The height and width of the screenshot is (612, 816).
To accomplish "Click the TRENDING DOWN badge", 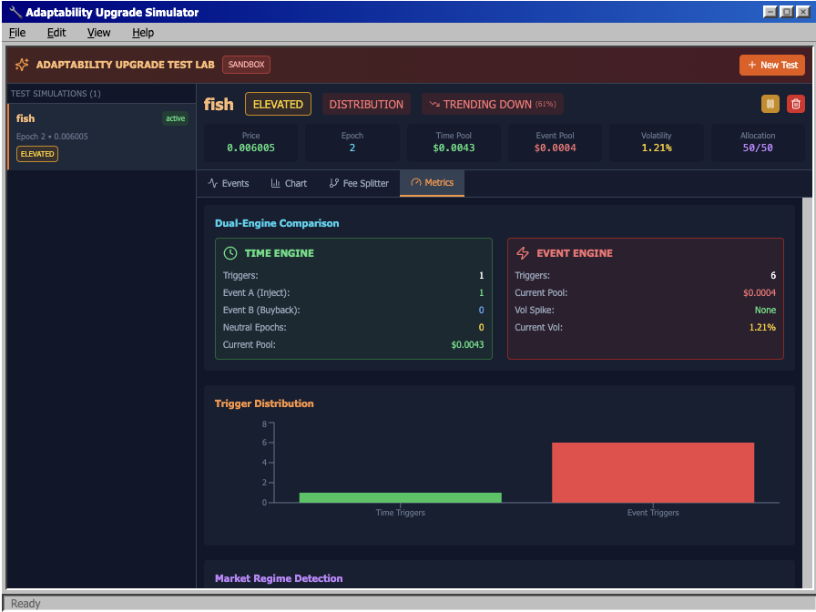I will tap(493, 104).
